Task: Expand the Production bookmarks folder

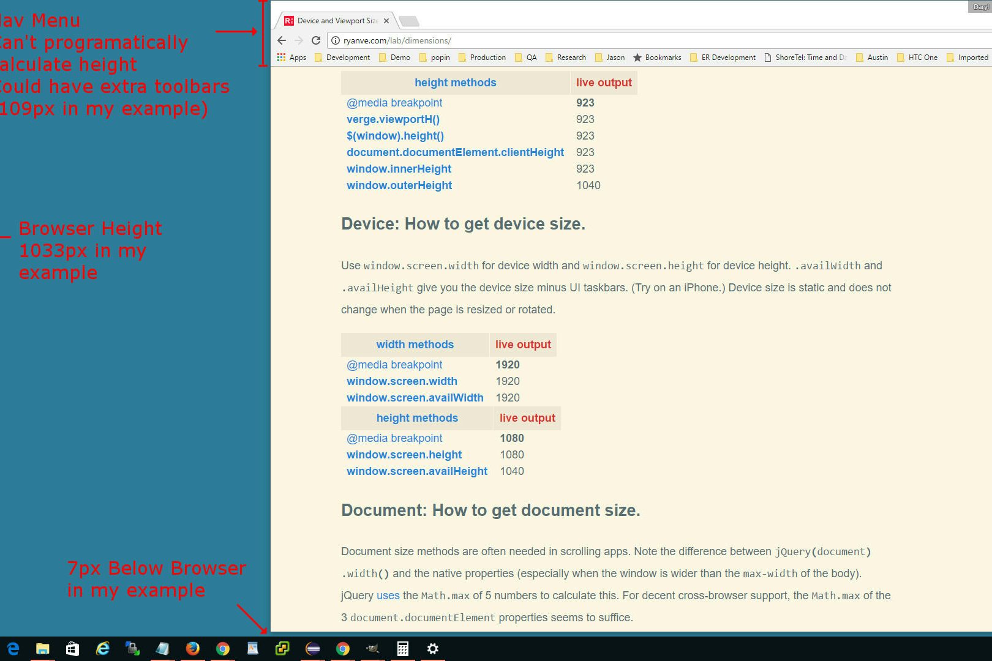Action: (x=481, y=58)
